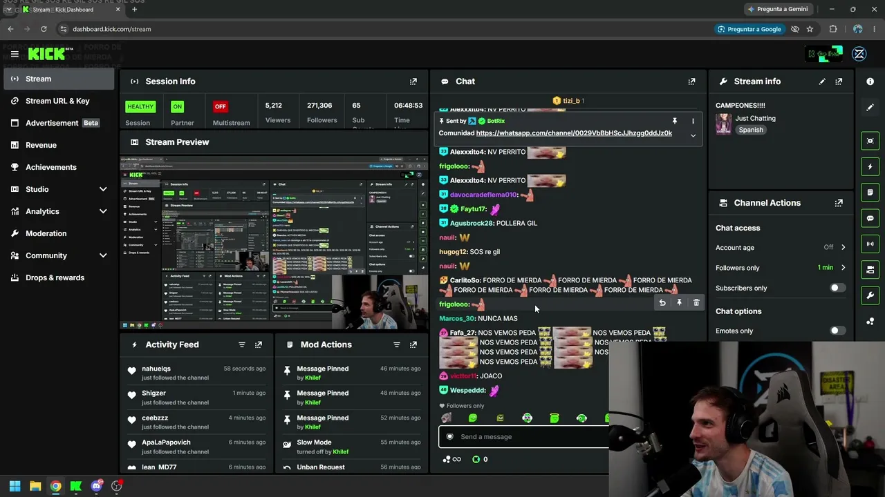The height and width of the screenshot is (497, 885).
Task: Toggle the Subscribers only switch
Action: point(837,288)
